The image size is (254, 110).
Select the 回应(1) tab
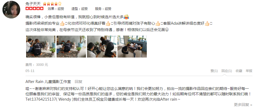227,71
